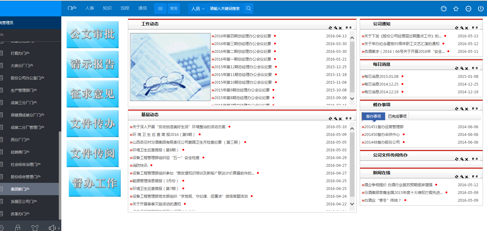Open 通信 in top navigation

[142, 8]
